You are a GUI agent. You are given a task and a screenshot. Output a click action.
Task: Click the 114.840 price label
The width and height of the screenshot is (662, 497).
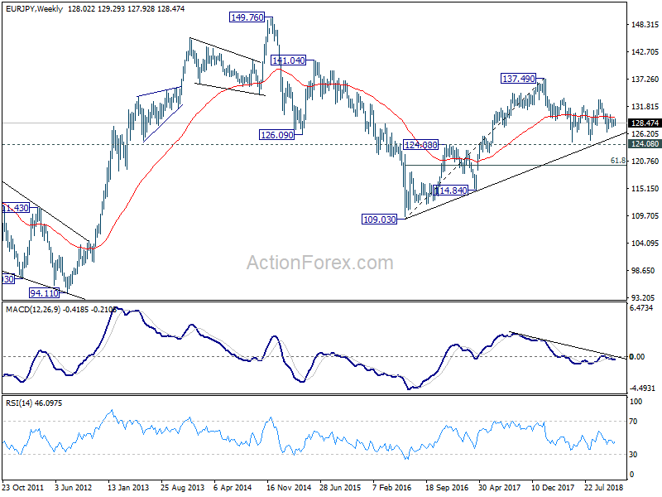[451, 191]
